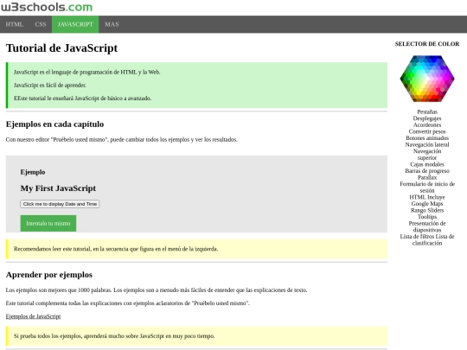Click text 'JavaScript es fácil de aprender.'
The width and height of the screenshot is (467, 350).
pyautogui.click(x=50, y=86)
